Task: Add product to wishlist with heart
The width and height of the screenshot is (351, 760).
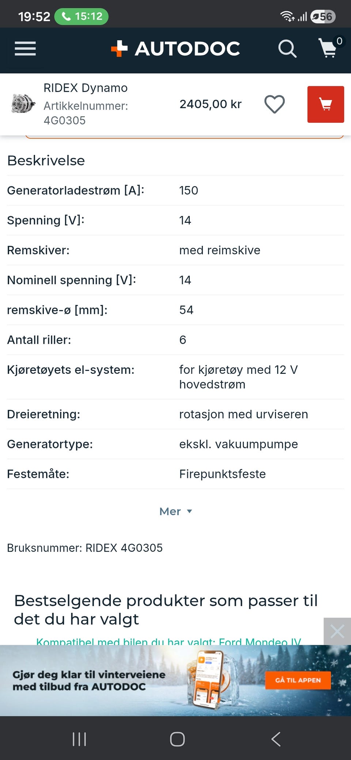Action: [275, 104]
